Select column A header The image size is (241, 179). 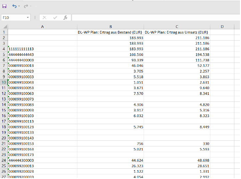42,27
